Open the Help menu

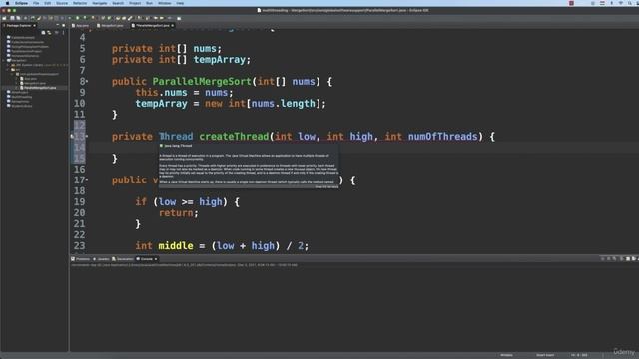point(180,3)
